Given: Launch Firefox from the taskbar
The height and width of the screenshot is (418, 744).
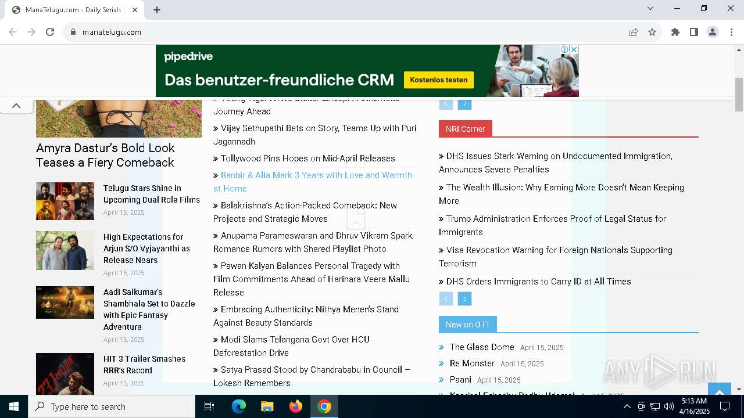Looking at the screenshot, I should [296, 406].
